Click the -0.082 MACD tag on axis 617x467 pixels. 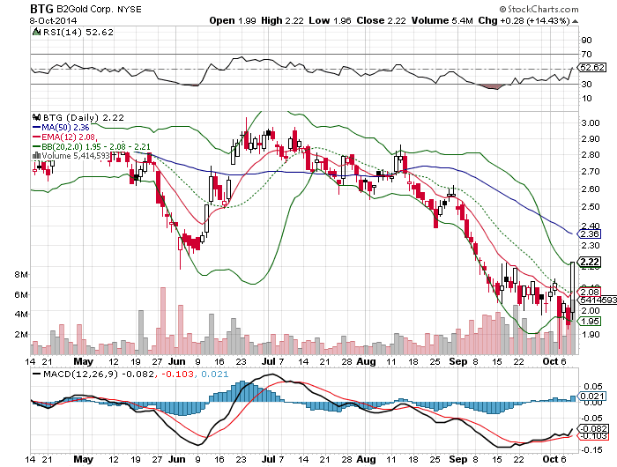[x=592, y=429]
